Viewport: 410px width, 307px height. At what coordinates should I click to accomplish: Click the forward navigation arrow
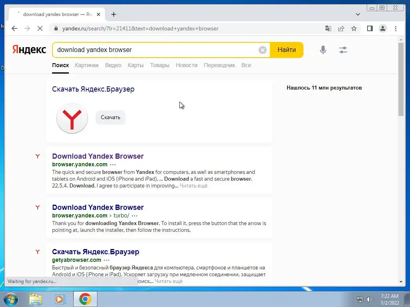[27, 28]
